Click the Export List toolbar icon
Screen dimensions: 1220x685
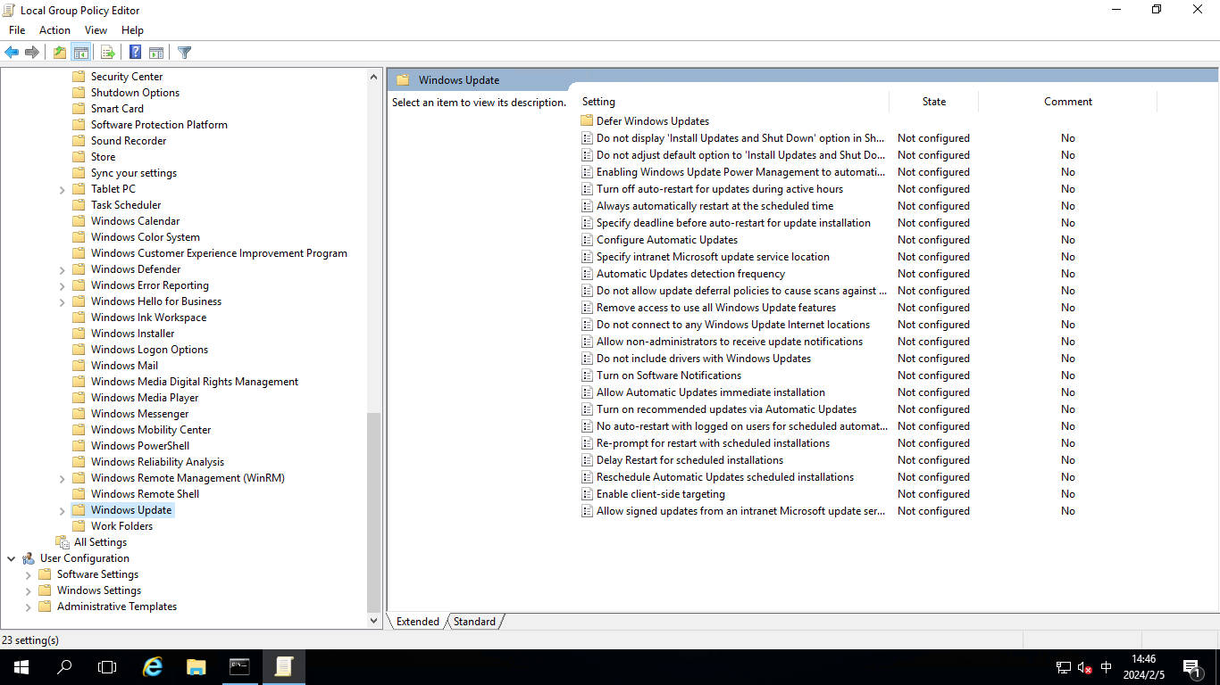coord(107,53)
